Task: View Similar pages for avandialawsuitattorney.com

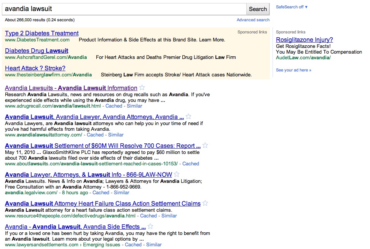Action: [x=116, y=135]
